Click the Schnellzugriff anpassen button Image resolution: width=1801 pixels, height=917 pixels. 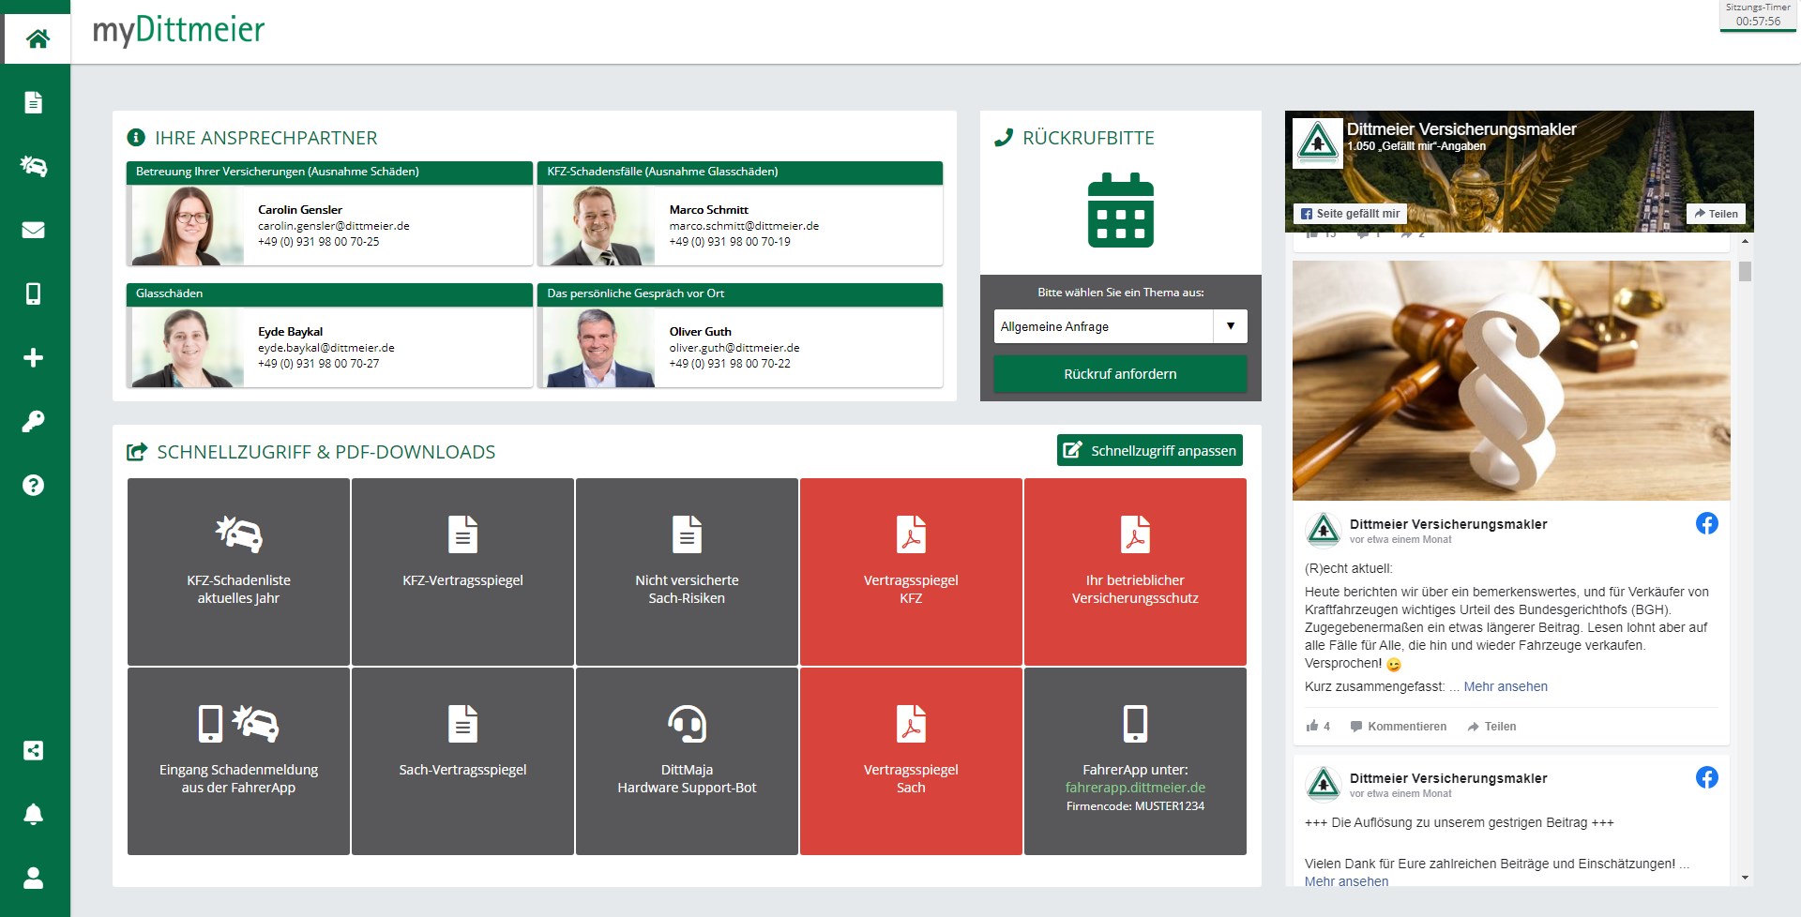tap(1149, 451)
